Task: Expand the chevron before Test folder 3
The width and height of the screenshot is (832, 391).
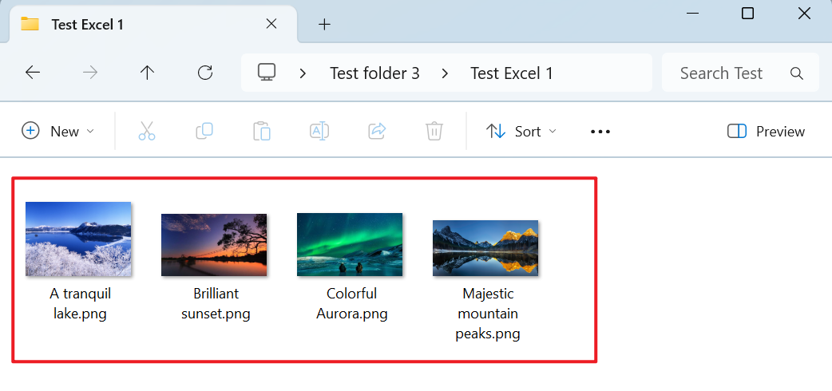Action: 303,73
